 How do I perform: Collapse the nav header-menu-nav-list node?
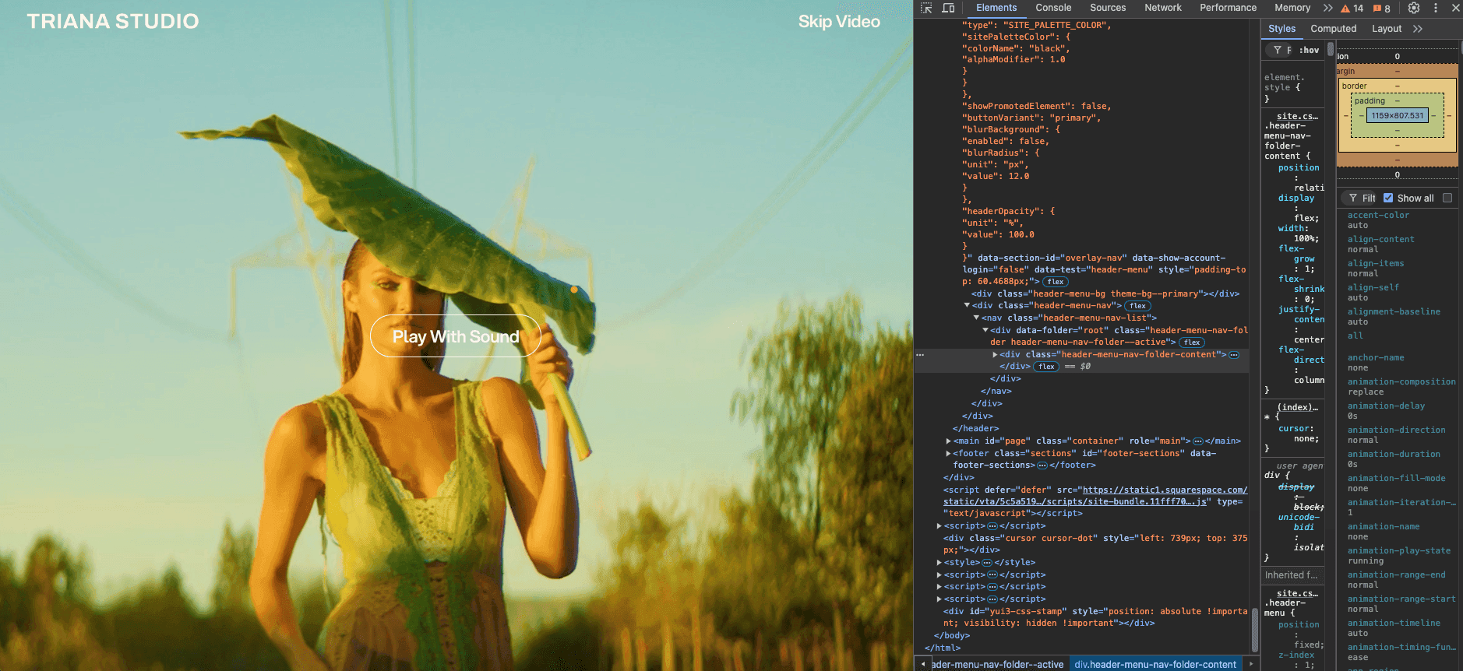click(976, 318)
